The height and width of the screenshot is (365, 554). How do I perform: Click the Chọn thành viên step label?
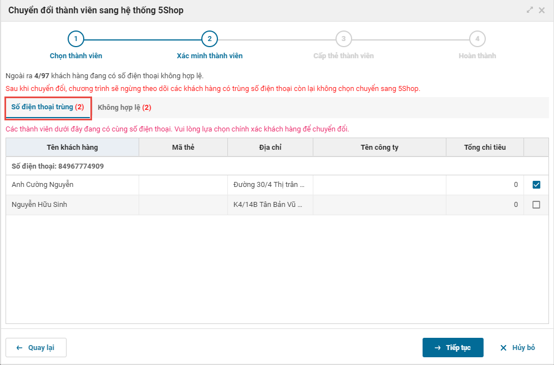[x=76, y=56]
